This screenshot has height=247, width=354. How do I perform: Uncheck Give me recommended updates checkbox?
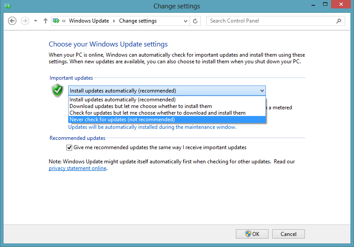coord(69,148)
